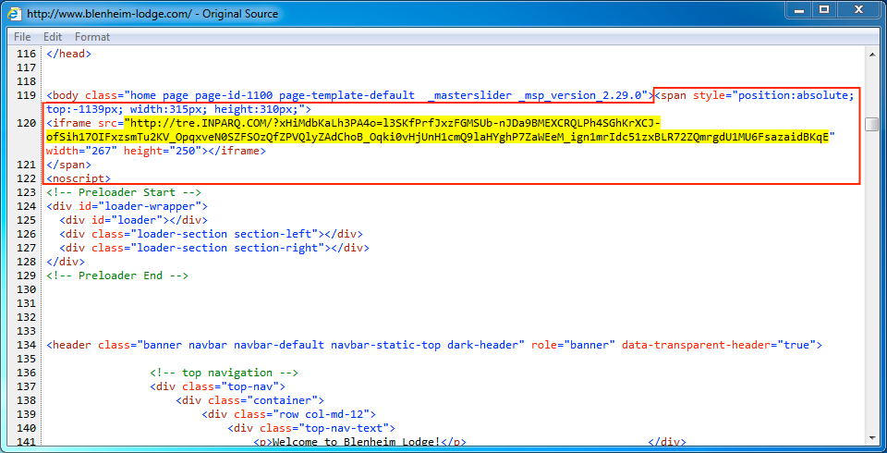The height and width of the screenshot is (453, 887).
Task: Click the Internet Explorer icon in title bar
Action: pyautogui.click(x=14, y=13)
